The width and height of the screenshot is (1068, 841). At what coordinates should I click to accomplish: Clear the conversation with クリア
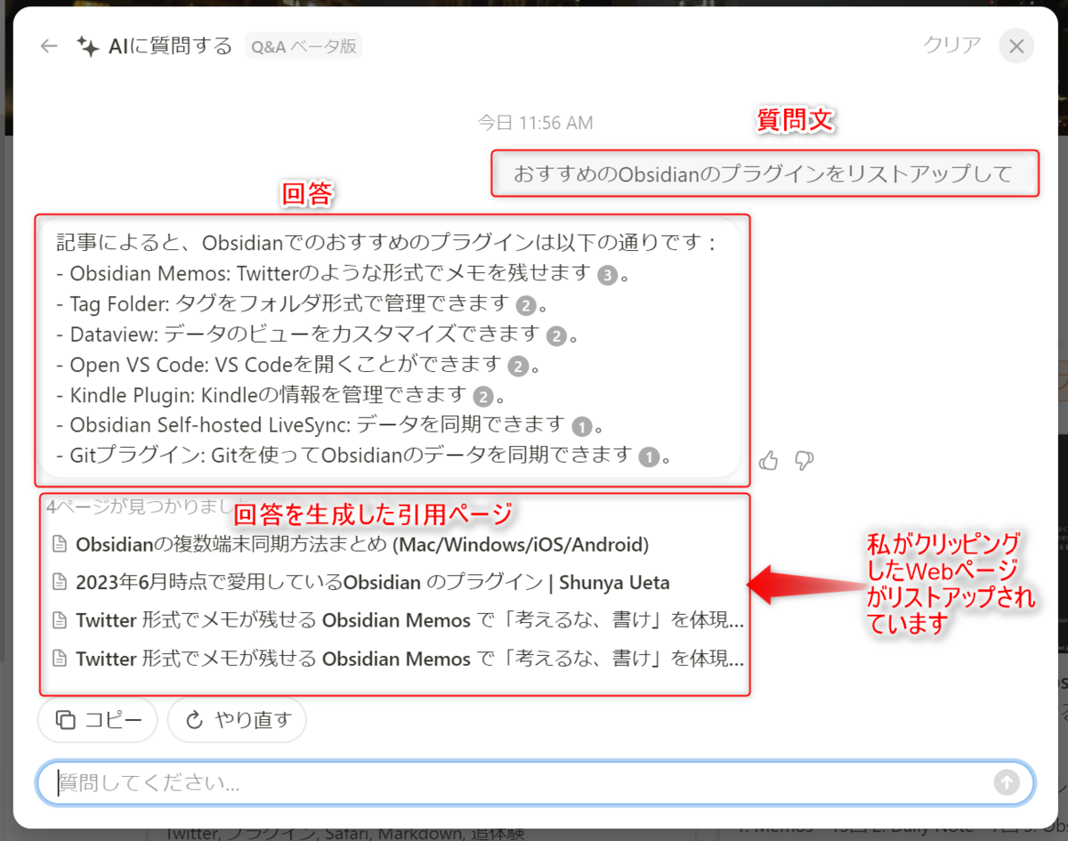tap(952, 44)
